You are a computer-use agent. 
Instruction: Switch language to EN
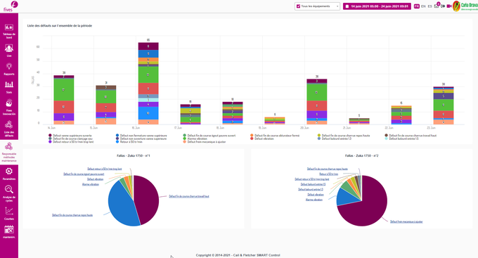[x=423, y=6]
